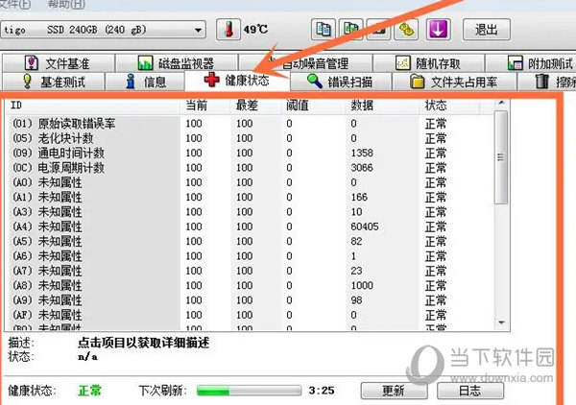Click the copy text to clipboard icon
The height and width of the screenshot is (405, 576).
324,30
